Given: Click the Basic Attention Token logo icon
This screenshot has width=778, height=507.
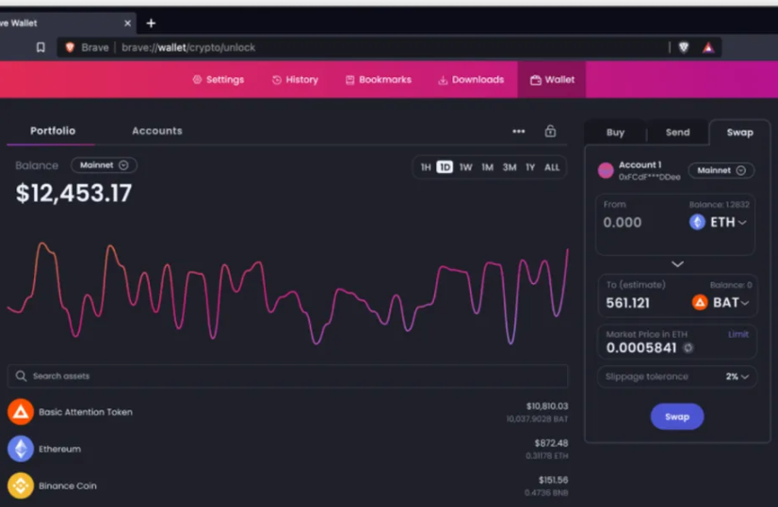Looking at the screenshot, I should tap(21, 412).
